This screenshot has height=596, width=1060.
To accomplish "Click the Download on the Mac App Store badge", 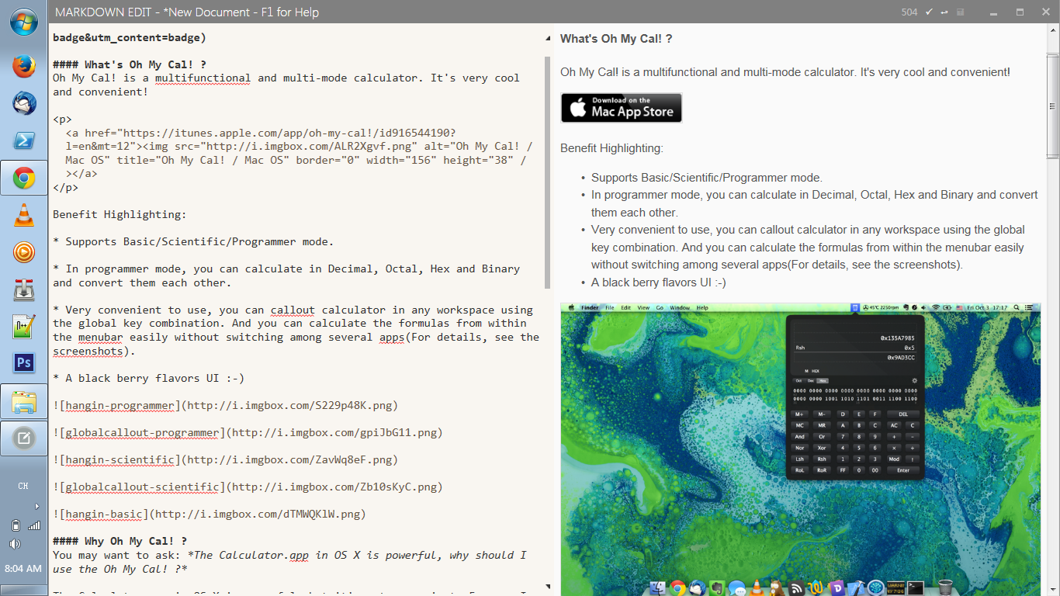I will [x=622, y=108].
